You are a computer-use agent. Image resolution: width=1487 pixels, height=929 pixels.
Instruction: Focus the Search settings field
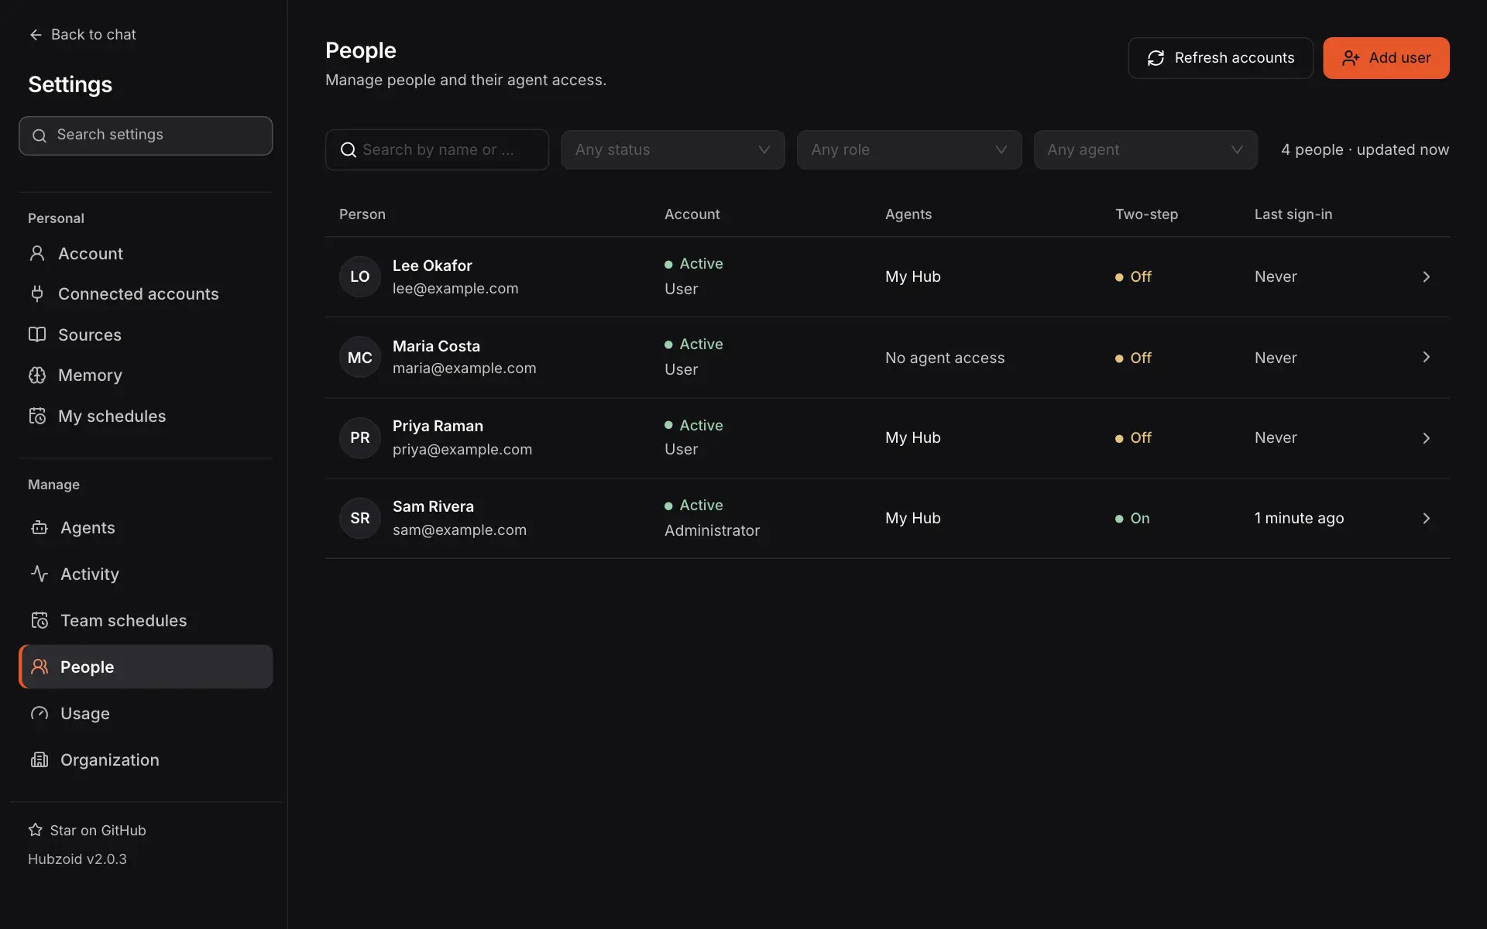146,135
